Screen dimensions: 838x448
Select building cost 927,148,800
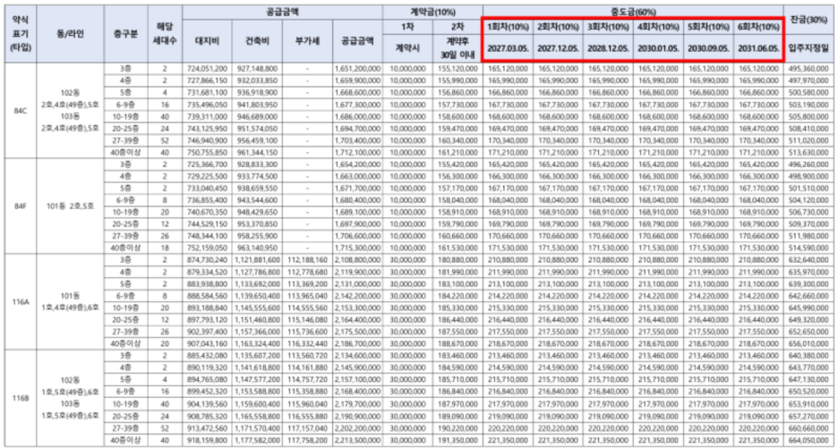pyautogui.click(x=257, y=70)
